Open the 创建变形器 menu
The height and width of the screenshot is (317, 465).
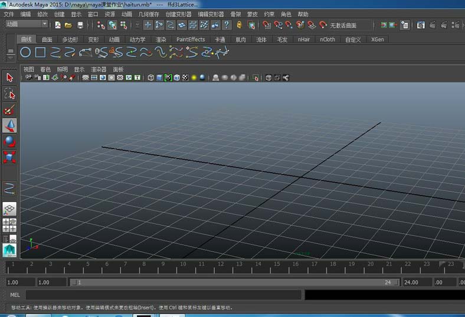(179, 14)
